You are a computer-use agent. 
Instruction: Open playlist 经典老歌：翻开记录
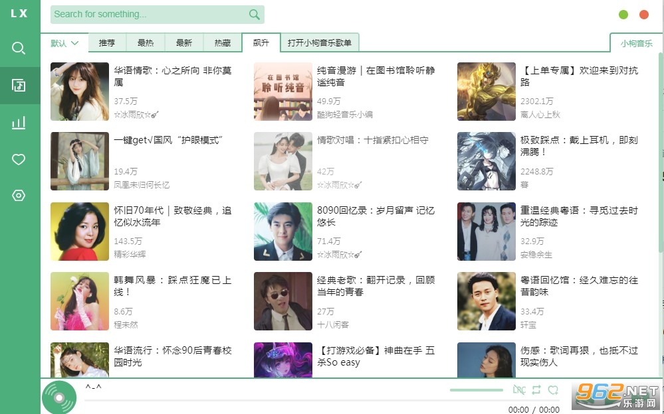click(x=376, y=286)
